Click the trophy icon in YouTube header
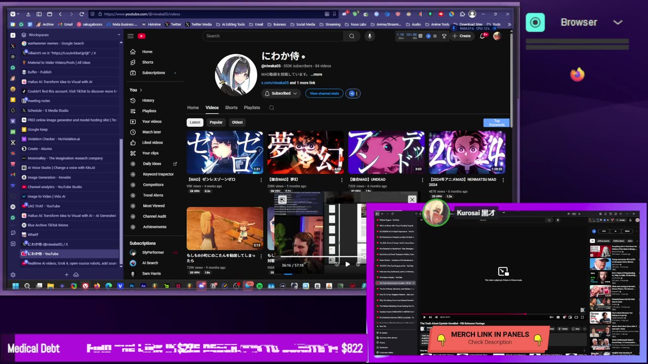 click(444, 36)
